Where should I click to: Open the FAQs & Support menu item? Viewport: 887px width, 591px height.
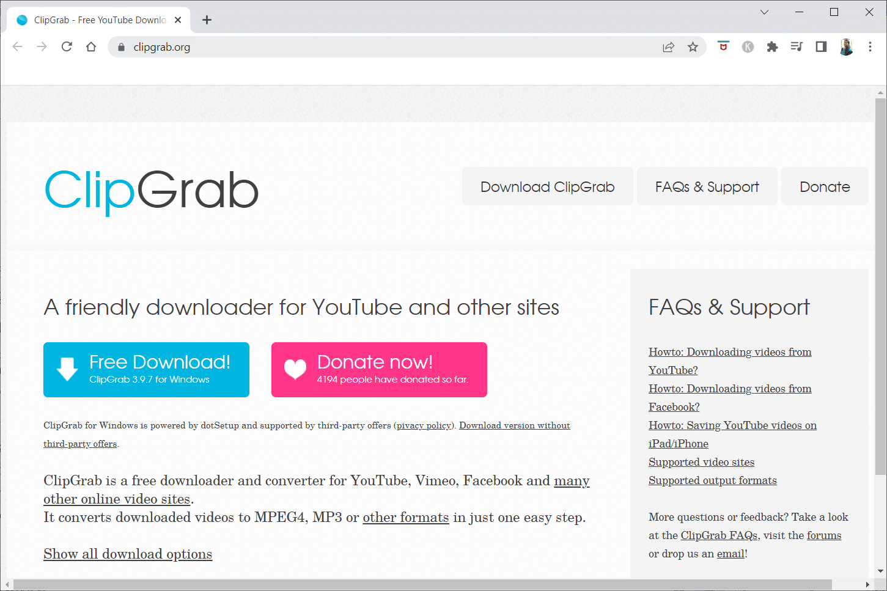tap(707, 186)
